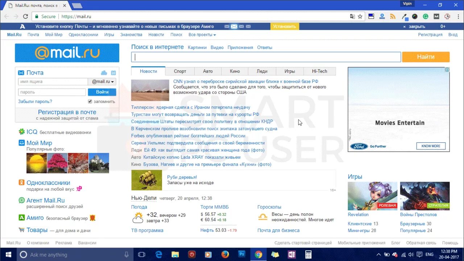464x261 pixels.
Task: Click the Забыли пароль? link
Action: point(35,101)
